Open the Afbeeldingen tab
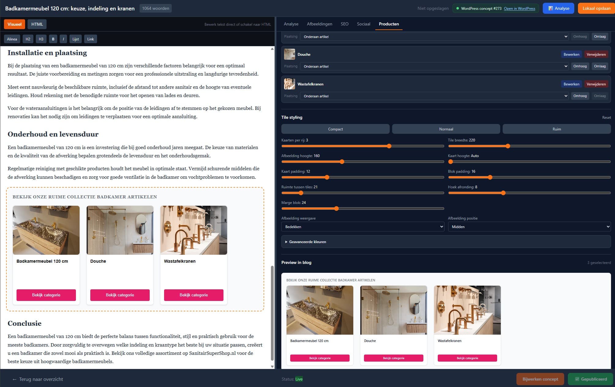615x387 pixels. tap(319, 24)
